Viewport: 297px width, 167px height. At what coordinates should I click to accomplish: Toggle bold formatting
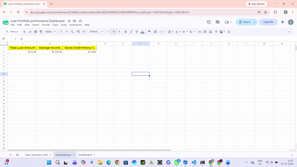click(x=126, y=32)
